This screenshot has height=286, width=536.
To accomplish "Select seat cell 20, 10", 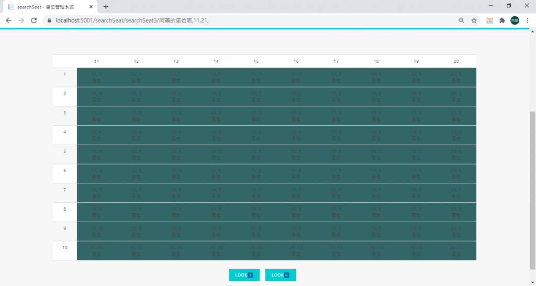I will click(456, 251).
